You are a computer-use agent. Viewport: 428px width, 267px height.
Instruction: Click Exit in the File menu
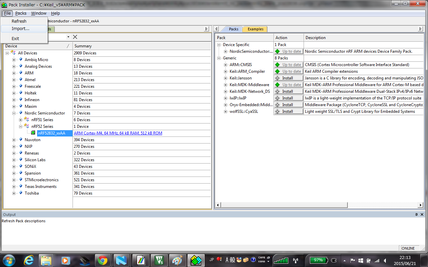point(15,38)
